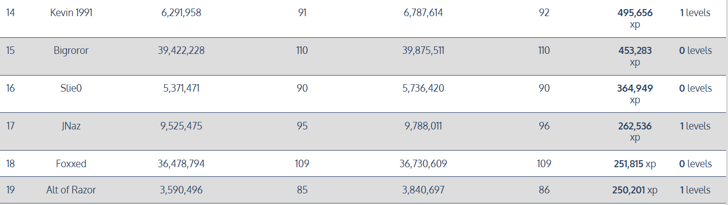The width and height of the screenshot is (728, 205).
Task: Open Bigroror's player entry
Action: 71,50
